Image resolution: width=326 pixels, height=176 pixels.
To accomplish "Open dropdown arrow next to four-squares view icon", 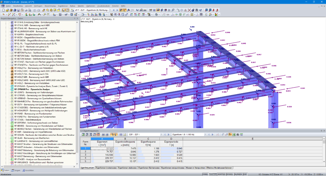I will (195, 14).
